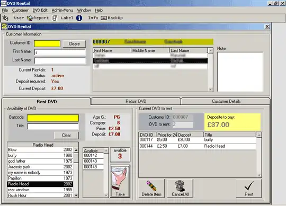Select Rush Hour 2001 title
The width and height of the screenshot is (286, 206).
pos(40,195)
